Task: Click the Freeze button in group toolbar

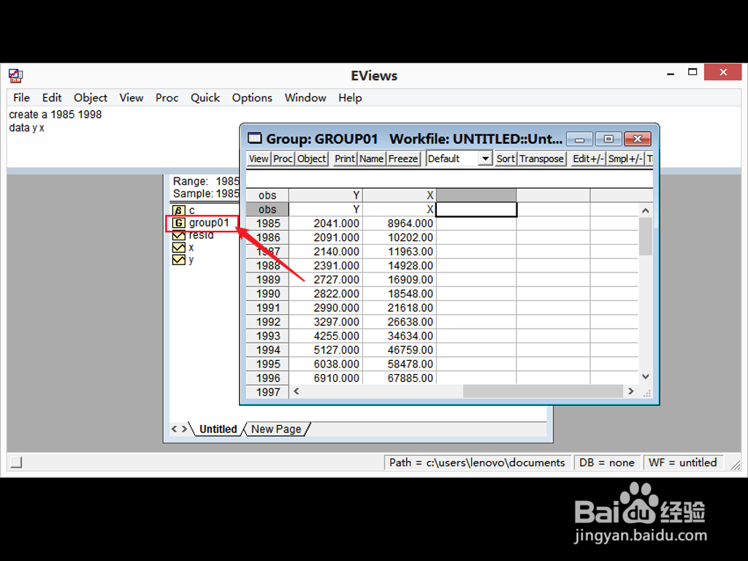Action: point(403,159)
